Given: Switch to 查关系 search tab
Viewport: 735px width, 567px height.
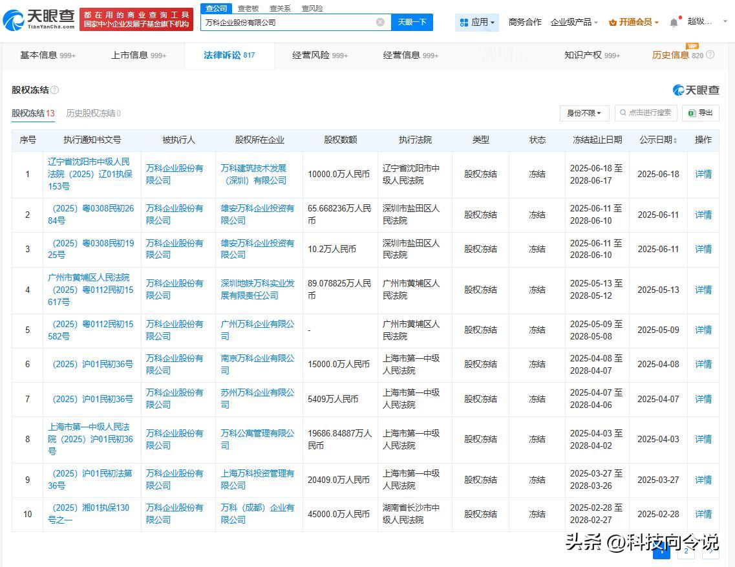Looking at the screenshot, I should tap(281, 8).
